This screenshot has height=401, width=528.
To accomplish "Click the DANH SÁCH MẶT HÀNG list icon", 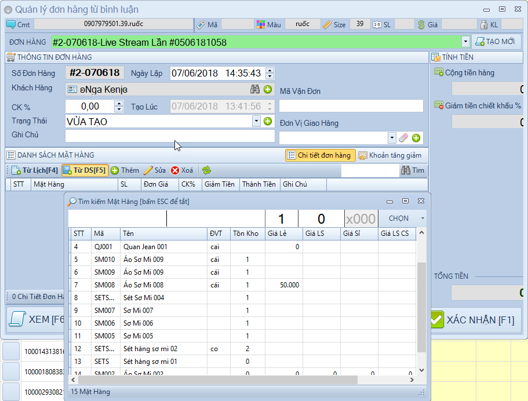I will coord(11,155).
